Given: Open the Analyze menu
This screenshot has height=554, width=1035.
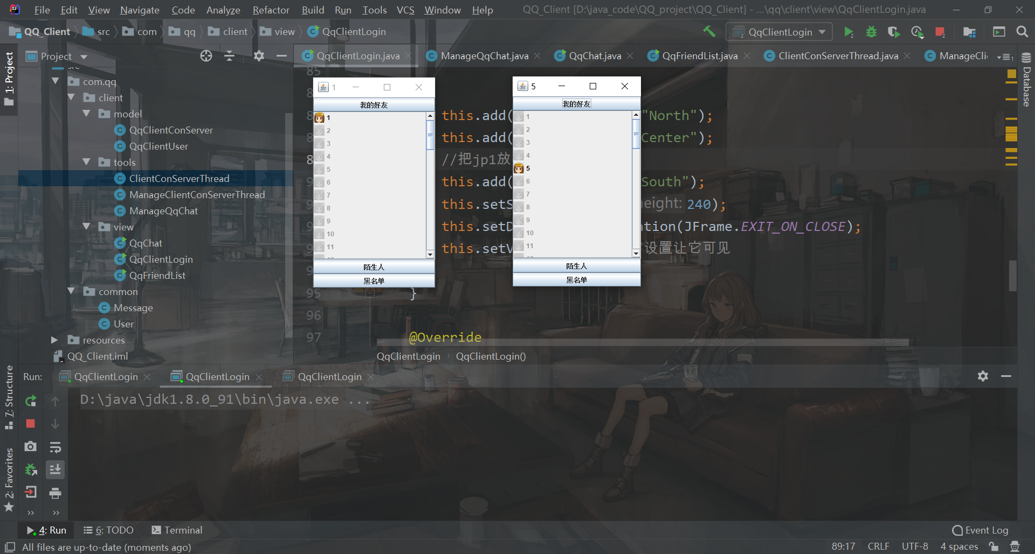Looking at the screenshot, I should [223, 10].
